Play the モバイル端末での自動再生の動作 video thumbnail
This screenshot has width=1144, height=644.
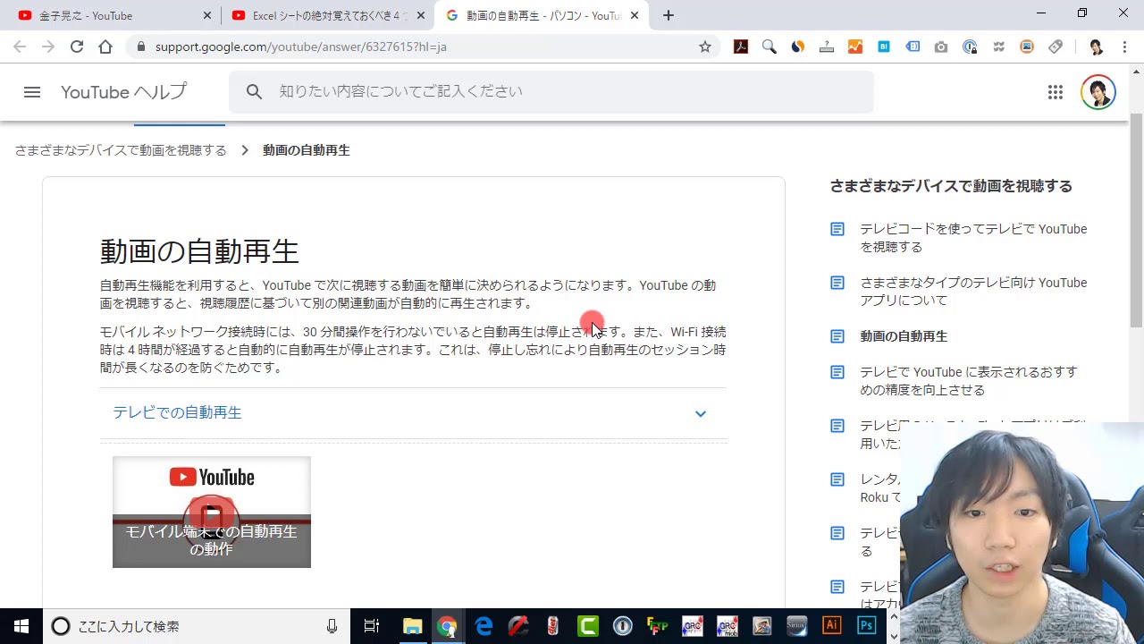[x=212, y=513]
